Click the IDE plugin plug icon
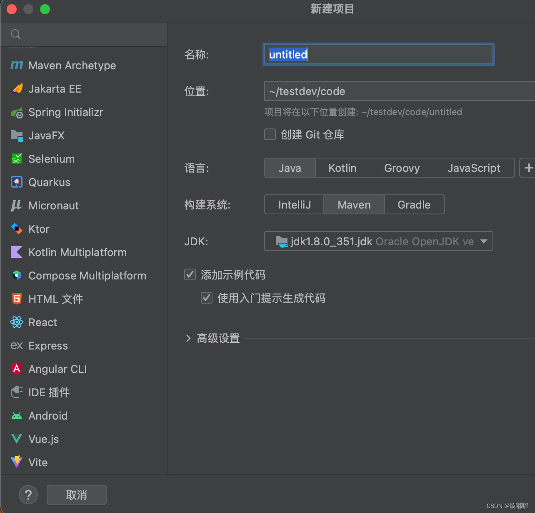 point(17,392)
